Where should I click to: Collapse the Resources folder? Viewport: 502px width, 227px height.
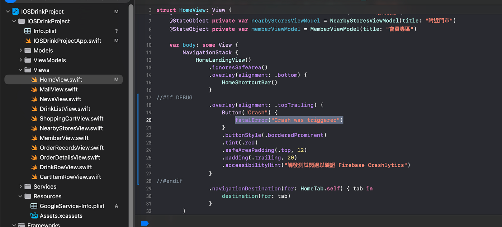(20, 196)
